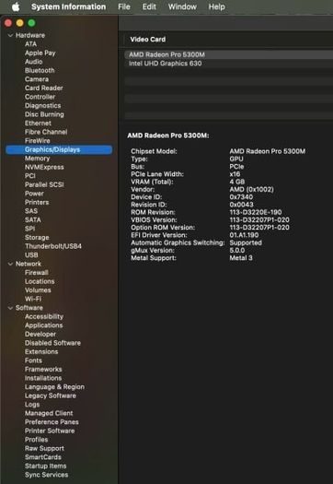Select ATA in the sidebar
This screenshot has width=333, height=484.
[x=30, y=44]
